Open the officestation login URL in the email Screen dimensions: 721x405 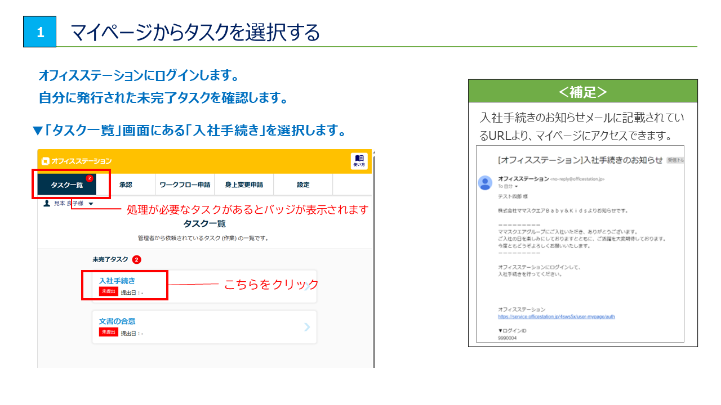tap(557, 317)
